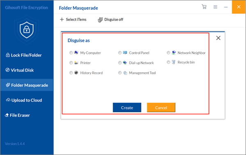
Task: Click the History Record label
Action: (91, 73)
